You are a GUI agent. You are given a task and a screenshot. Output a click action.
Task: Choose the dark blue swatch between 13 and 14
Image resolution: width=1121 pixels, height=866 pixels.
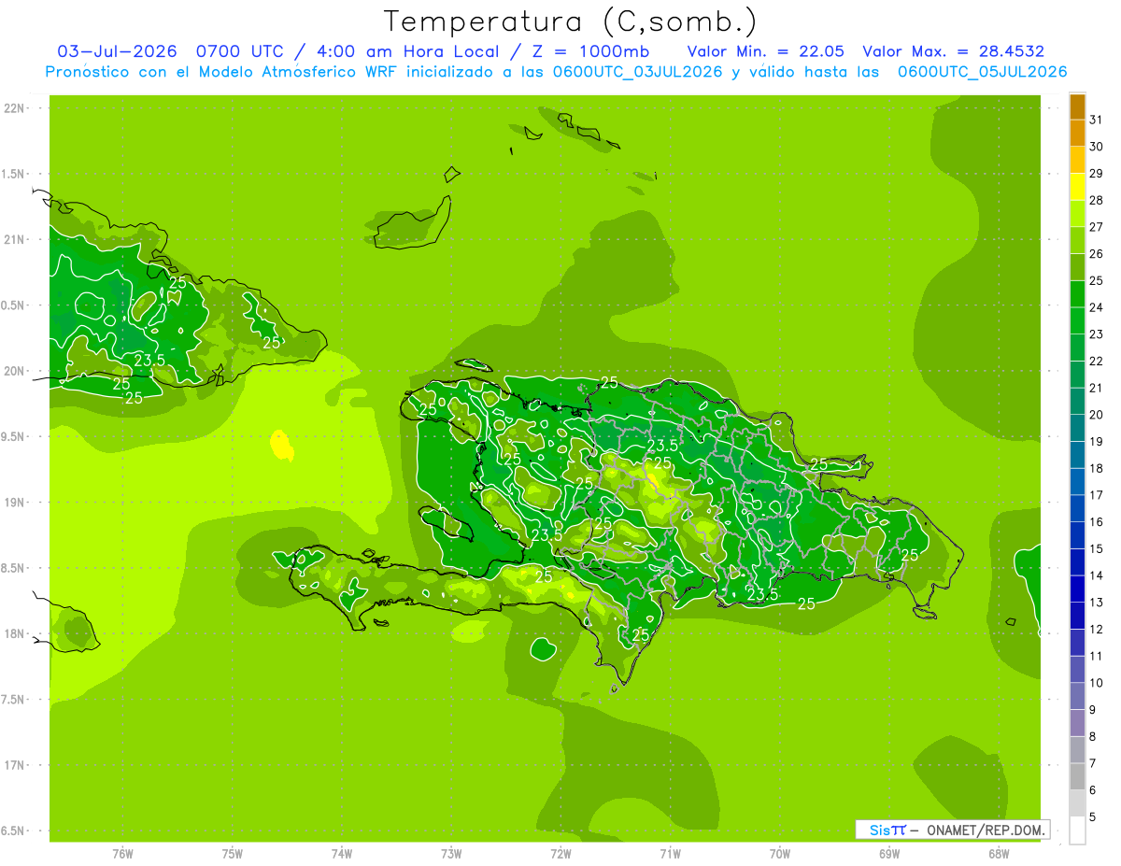tap(1077, 589)
